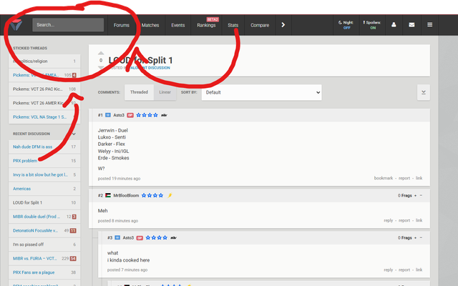Image resolution: width=458 pixels, height=286 pixels.
Task: Open 'Pickems: VCT 26 AMER' sticky
Action: point(44,103)
